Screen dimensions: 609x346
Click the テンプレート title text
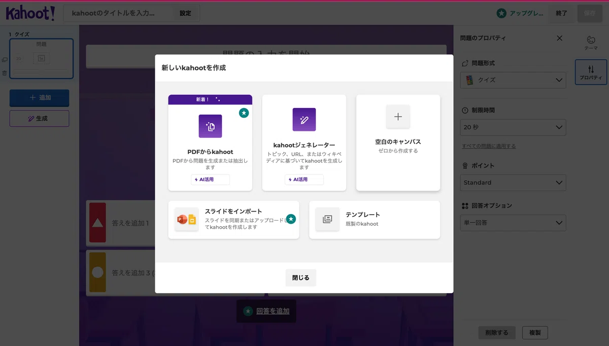pyautogui.click(x=363, y=215)
